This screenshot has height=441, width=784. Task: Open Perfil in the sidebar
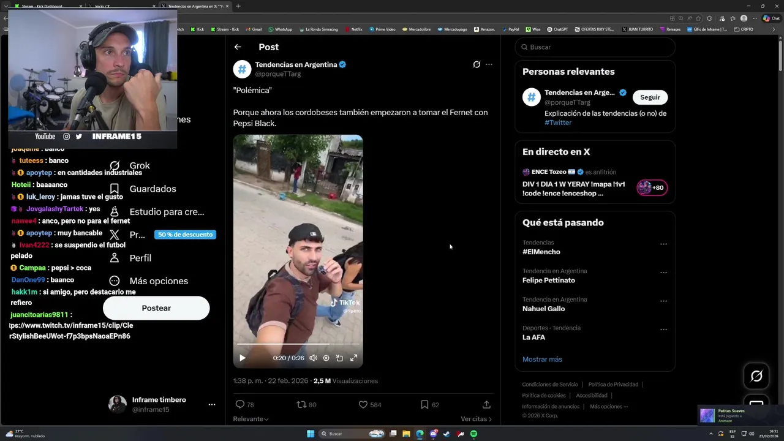pyautogui.click(x=130, y=258)
